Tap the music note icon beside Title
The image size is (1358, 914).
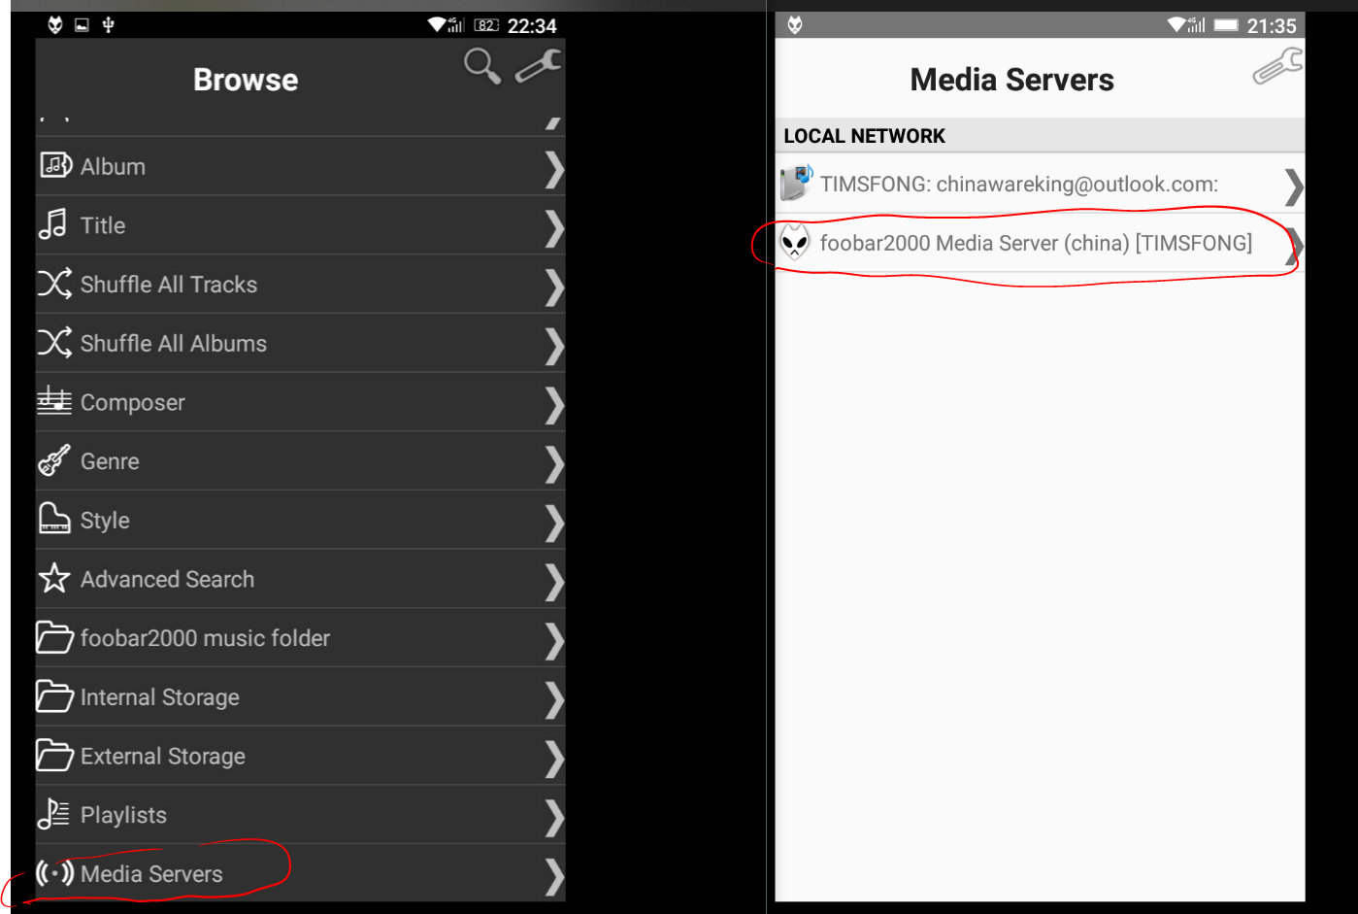(x=53, y=225)
